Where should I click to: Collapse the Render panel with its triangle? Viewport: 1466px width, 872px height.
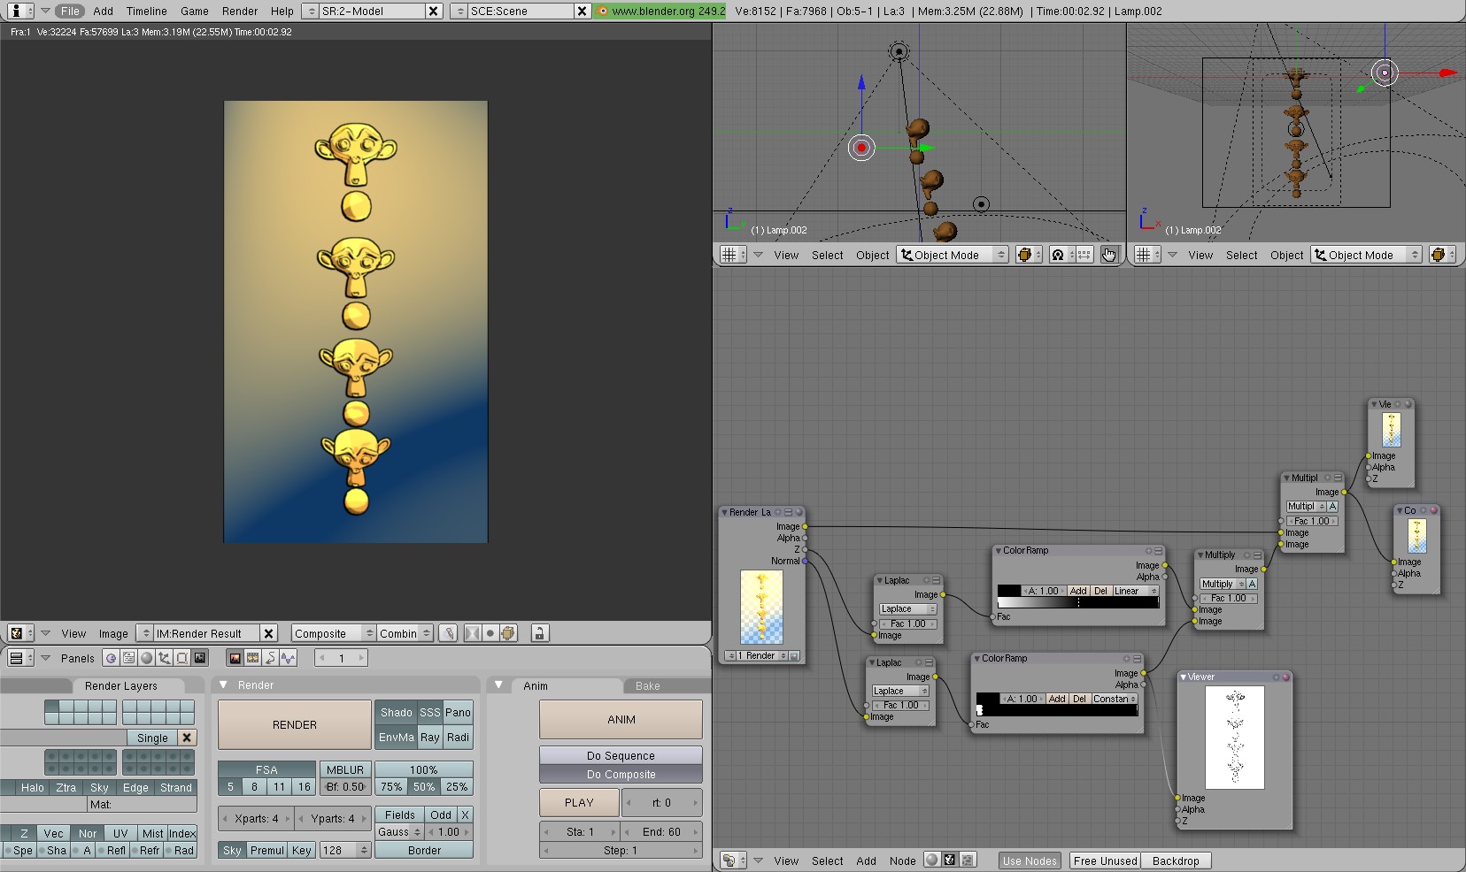[x=223, y=685]
